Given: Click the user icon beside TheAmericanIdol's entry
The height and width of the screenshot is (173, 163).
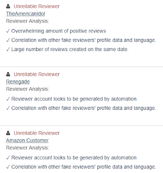Looking at the screenshot, I should click(x=8, y=6).
